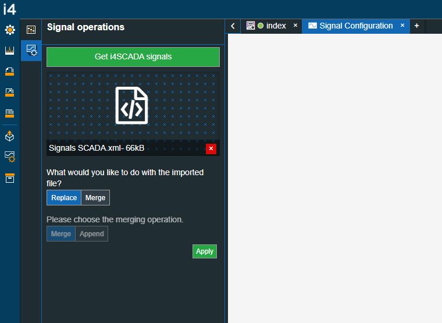Select the sliders panel icon in second column

coord(31,30)
